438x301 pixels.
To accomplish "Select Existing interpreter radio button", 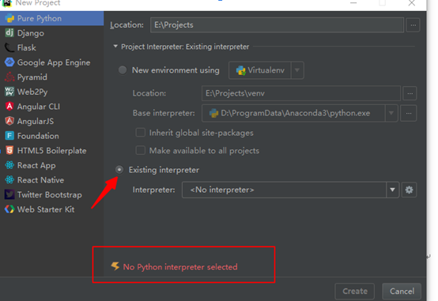I will click(119, 170).
